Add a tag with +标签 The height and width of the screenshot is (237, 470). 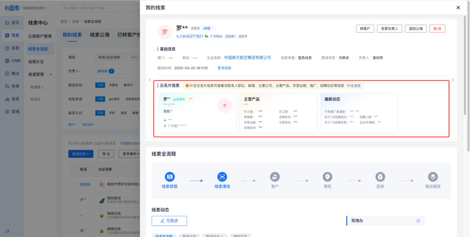pos(207,28)
